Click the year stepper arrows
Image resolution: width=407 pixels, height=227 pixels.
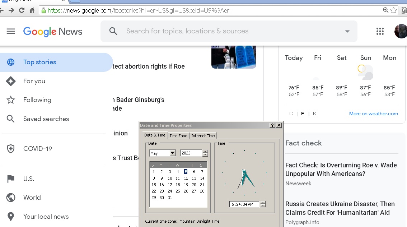[205, 153]
